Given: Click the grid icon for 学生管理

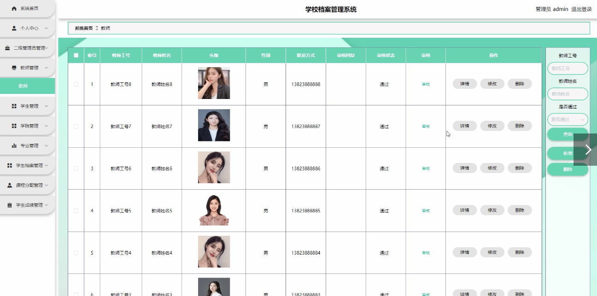Looking at the screenshot, I should tap(14, 106).
